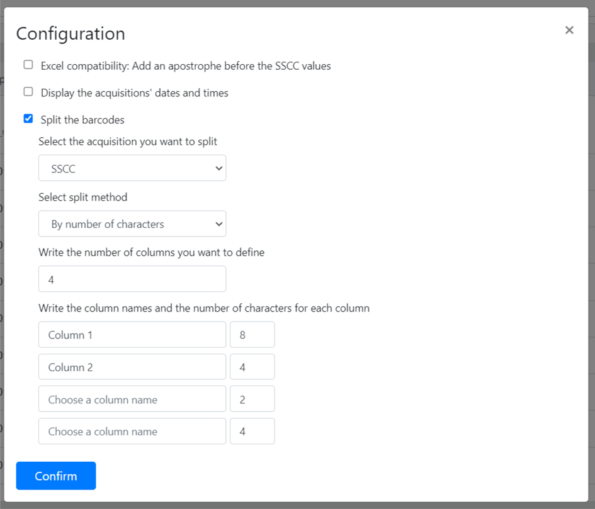This screenshot has width=595, height=509.
Task: Click the character count field containing 2
Action: click(x=252, y=399)
